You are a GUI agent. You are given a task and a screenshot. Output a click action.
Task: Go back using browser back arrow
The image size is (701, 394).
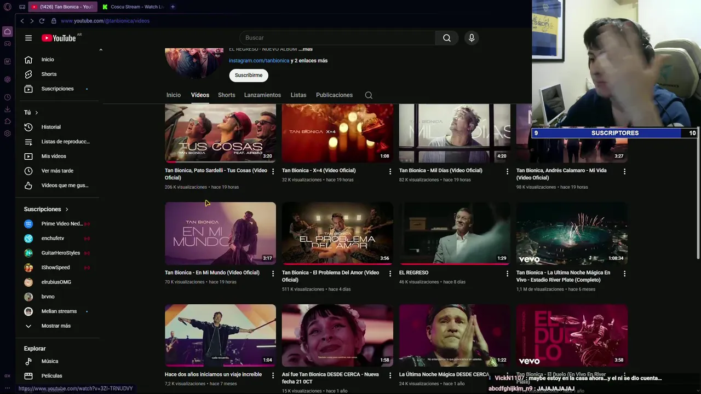pos(22,21)
